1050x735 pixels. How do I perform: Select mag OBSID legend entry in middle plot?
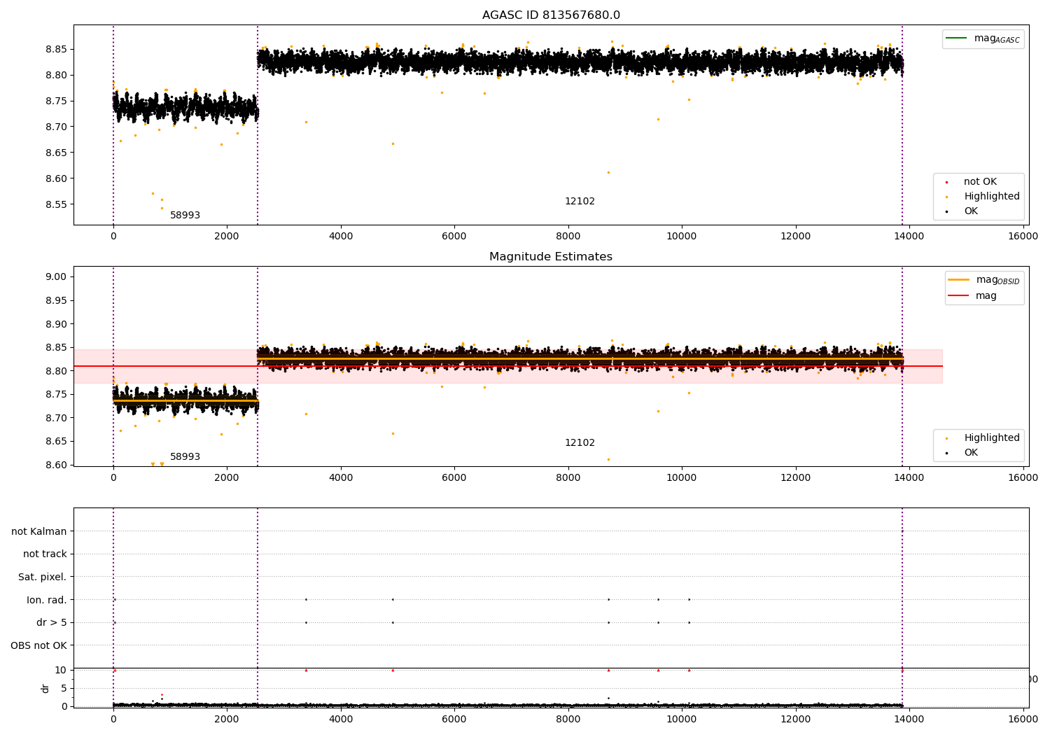(x=983, y=280)
